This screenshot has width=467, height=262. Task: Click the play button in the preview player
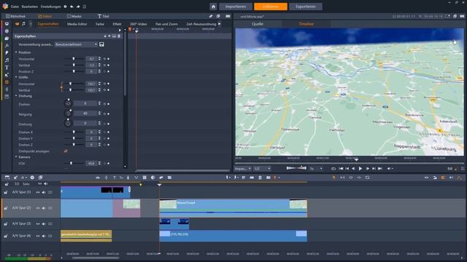(x=360, y=168)
